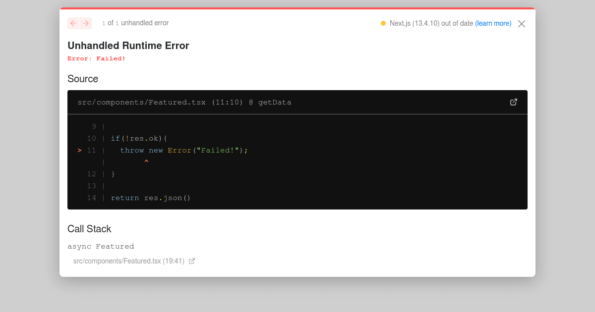Select the "async Featured" call stack entry
This screenshot has width=595, height=312.
(101, 246)
